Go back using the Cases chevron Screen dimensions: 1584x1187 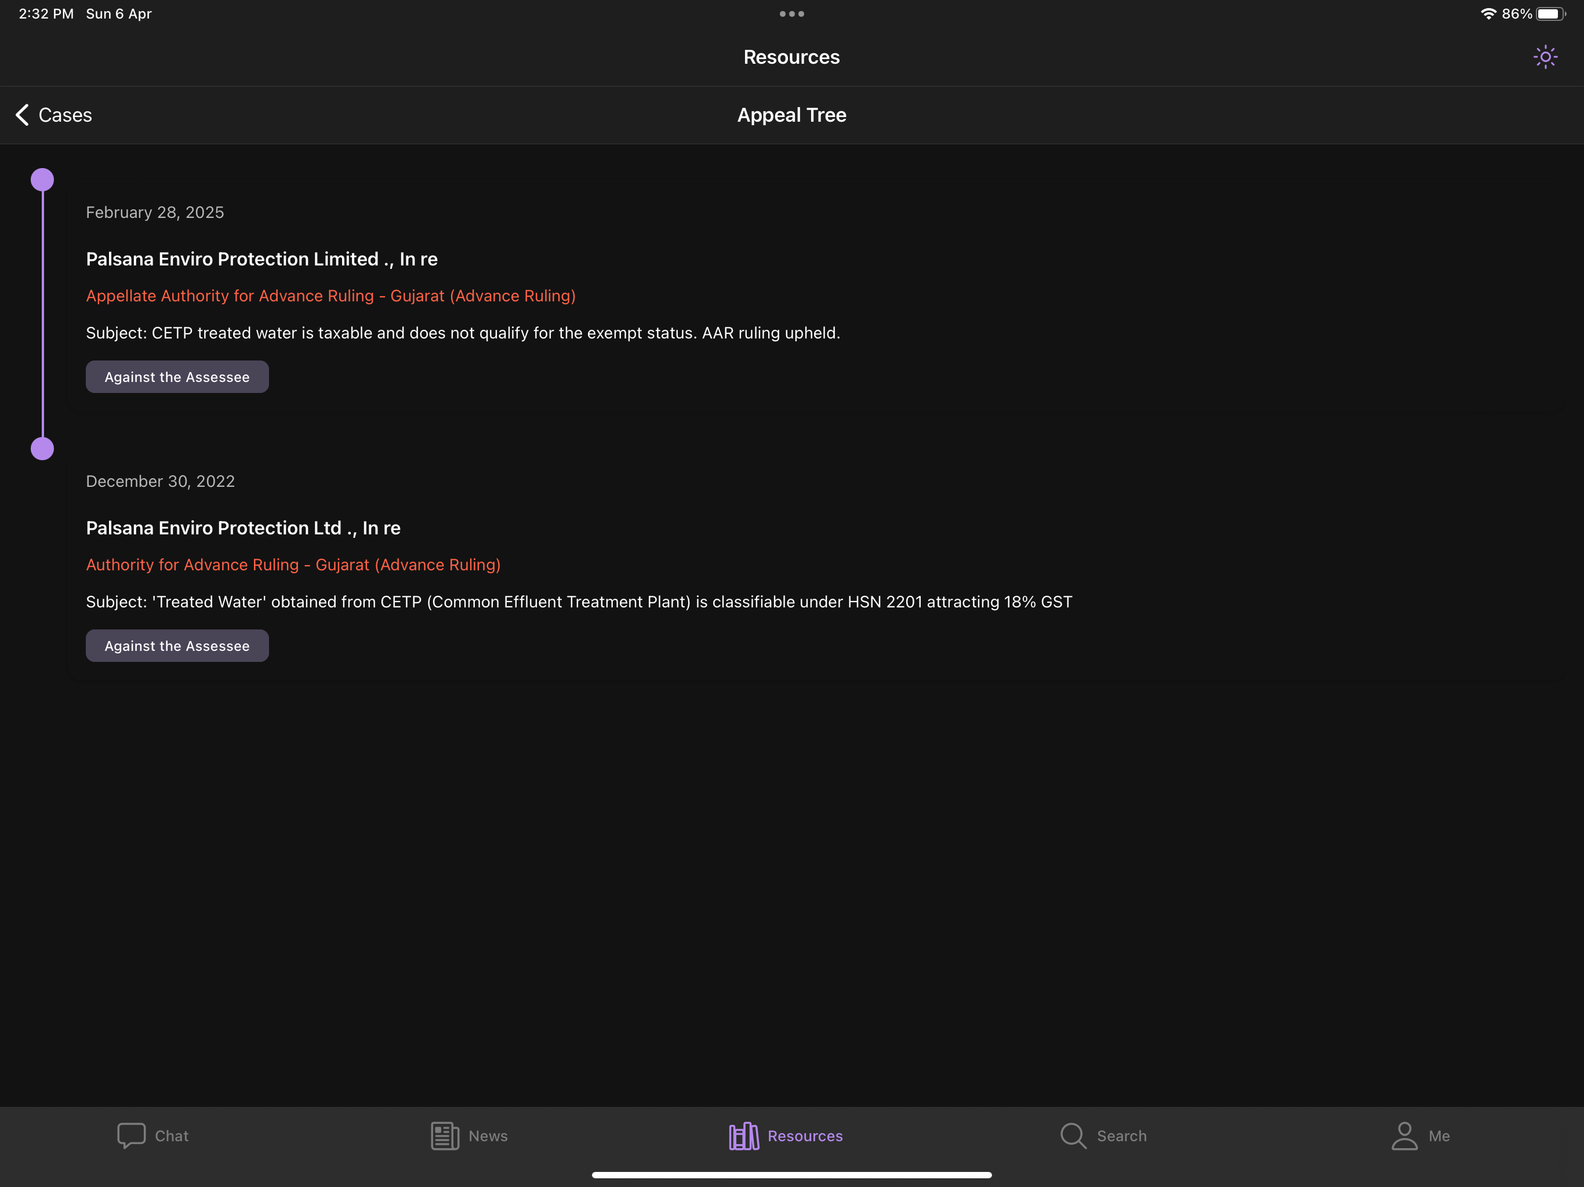[x=54, y=115]
